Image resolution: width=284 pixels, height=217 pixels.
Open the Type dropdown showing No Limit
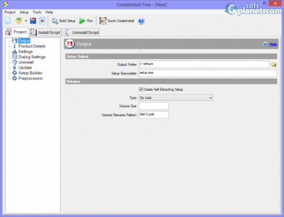pyautogui.click(x=176, y=97)
